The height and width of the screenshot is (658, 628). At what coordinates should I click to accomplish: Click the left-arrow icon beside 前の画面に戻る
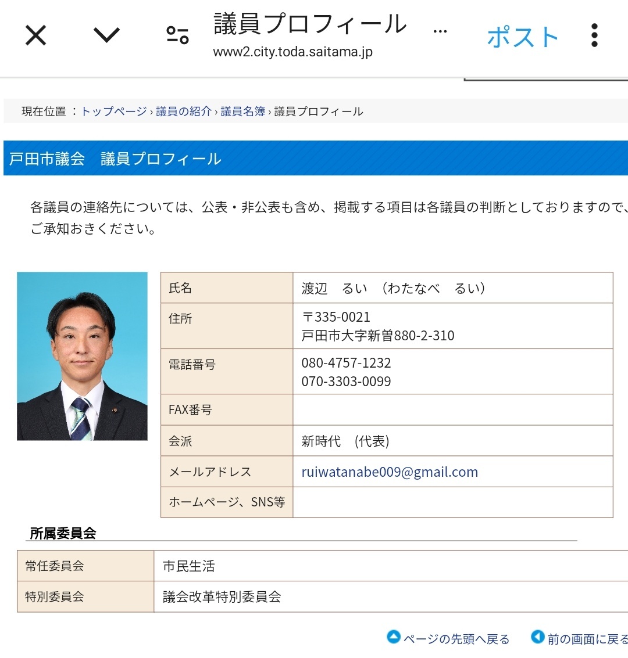[537, 637]
